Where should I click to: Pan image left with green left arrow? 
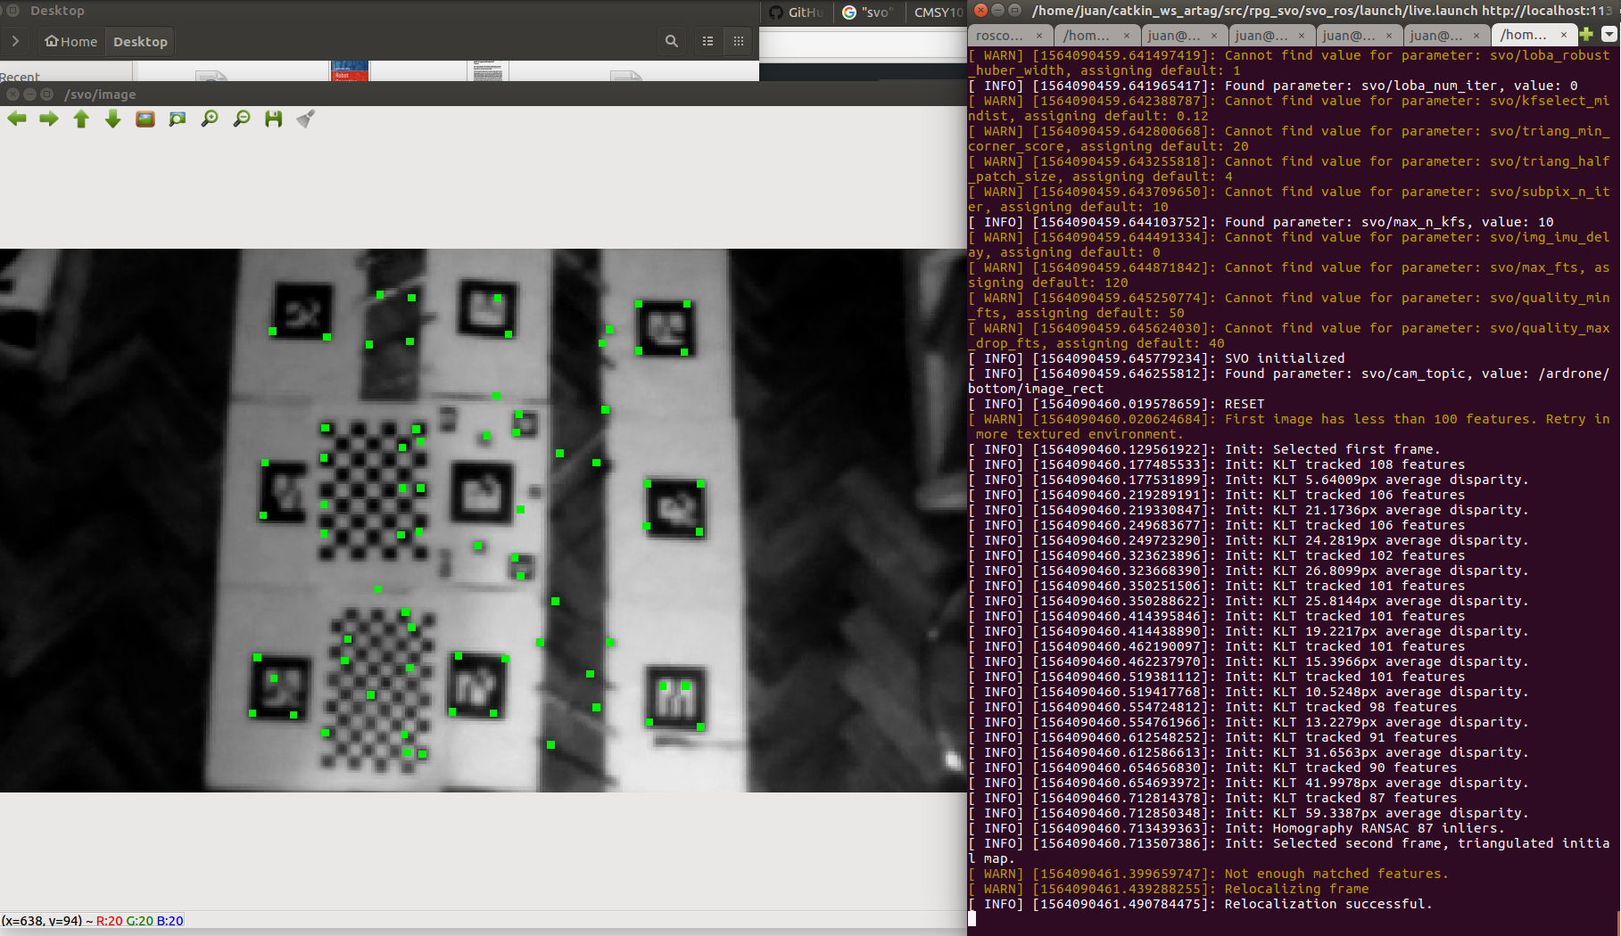tap(17, 119)
